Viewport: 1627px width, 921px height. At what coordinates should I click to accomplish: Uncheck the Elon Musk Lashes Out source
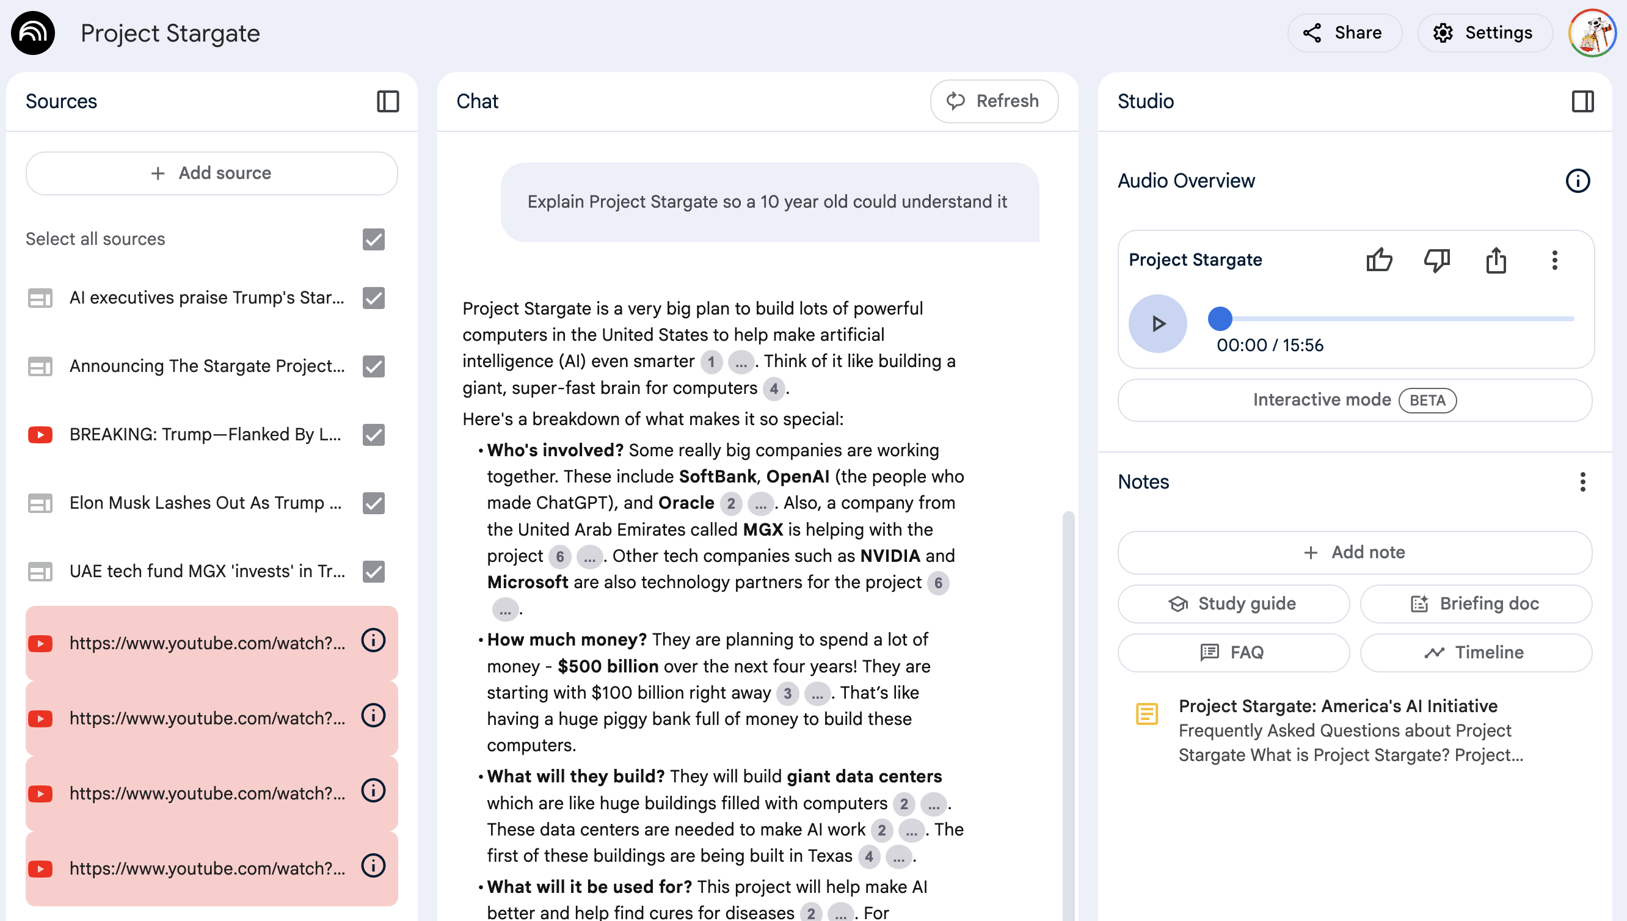pyautogui.click(x=374, y=503)
